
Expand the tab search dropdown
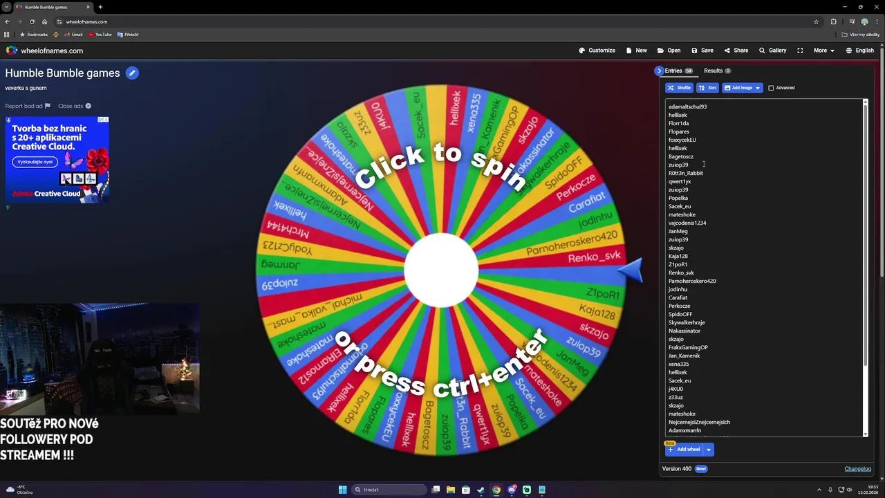pos(6,7)
